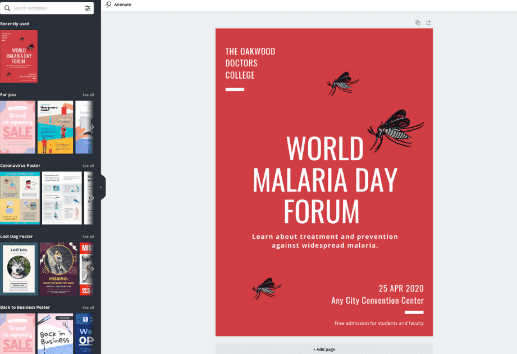Screen dimensions: 517x354
Task: Select the bottom-left mosquito graphic
Action: click(267, 288)
